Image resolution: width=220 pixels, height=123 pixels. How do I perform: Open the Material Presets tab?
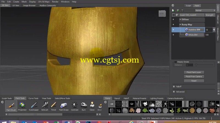[x=139, y=98]
